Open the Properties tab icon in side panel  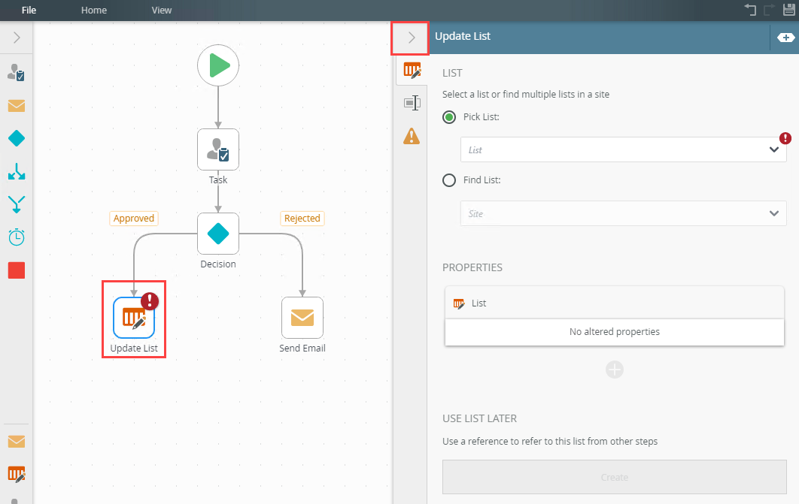412,103
